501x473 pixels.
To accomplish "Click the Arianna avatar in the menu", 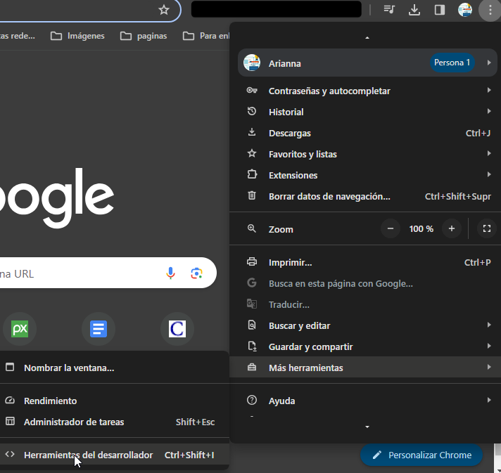I will [252, 63].
